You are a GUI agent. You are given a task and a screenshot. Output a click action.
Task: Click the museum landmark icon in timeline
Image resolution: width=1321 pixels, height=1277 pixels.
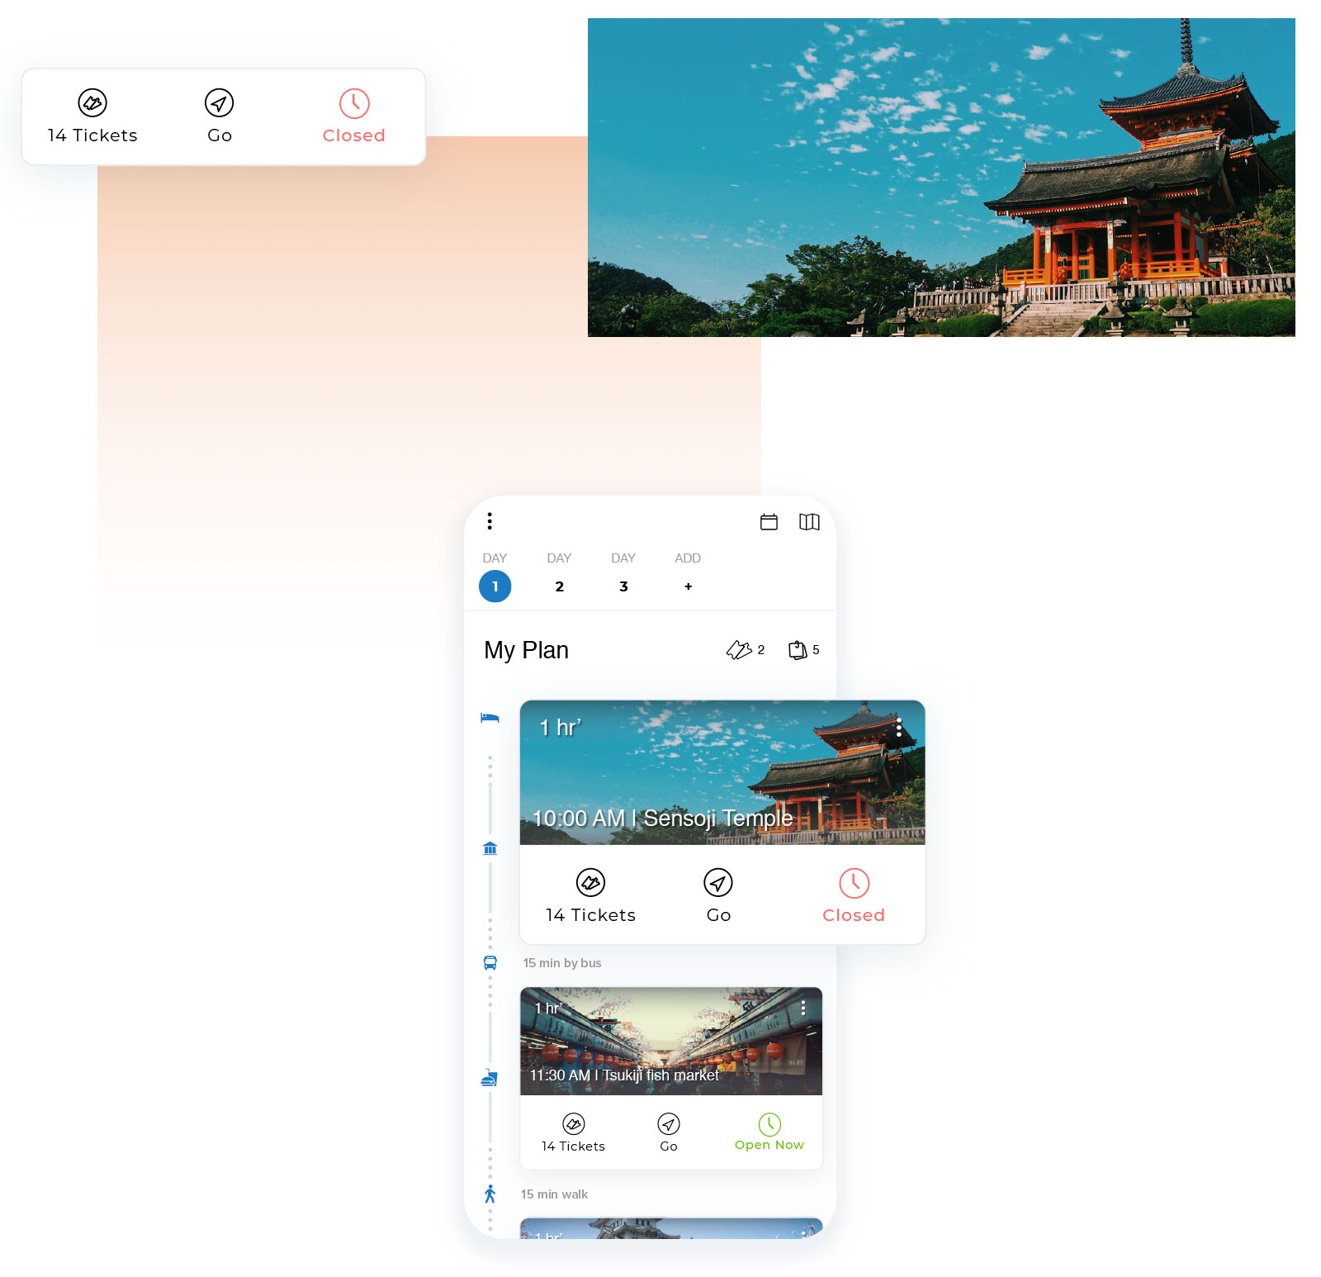point(490,848)
